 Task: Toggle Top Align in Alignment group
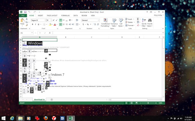coord(61,20)
